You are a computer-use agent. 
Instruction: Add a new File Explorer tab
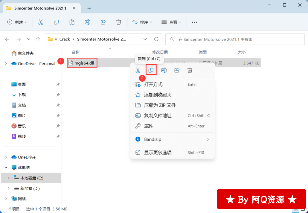(89, 8)
